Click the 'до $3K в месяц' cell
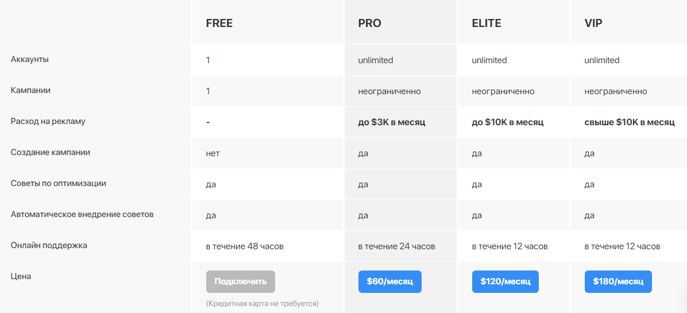687x313 pixels. (392, 122)
